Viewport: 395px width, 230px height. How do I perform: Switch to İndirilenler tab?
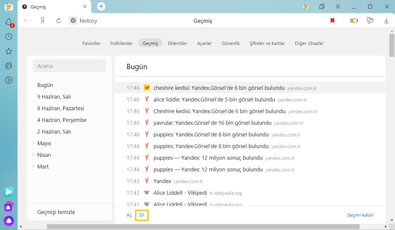121,43
